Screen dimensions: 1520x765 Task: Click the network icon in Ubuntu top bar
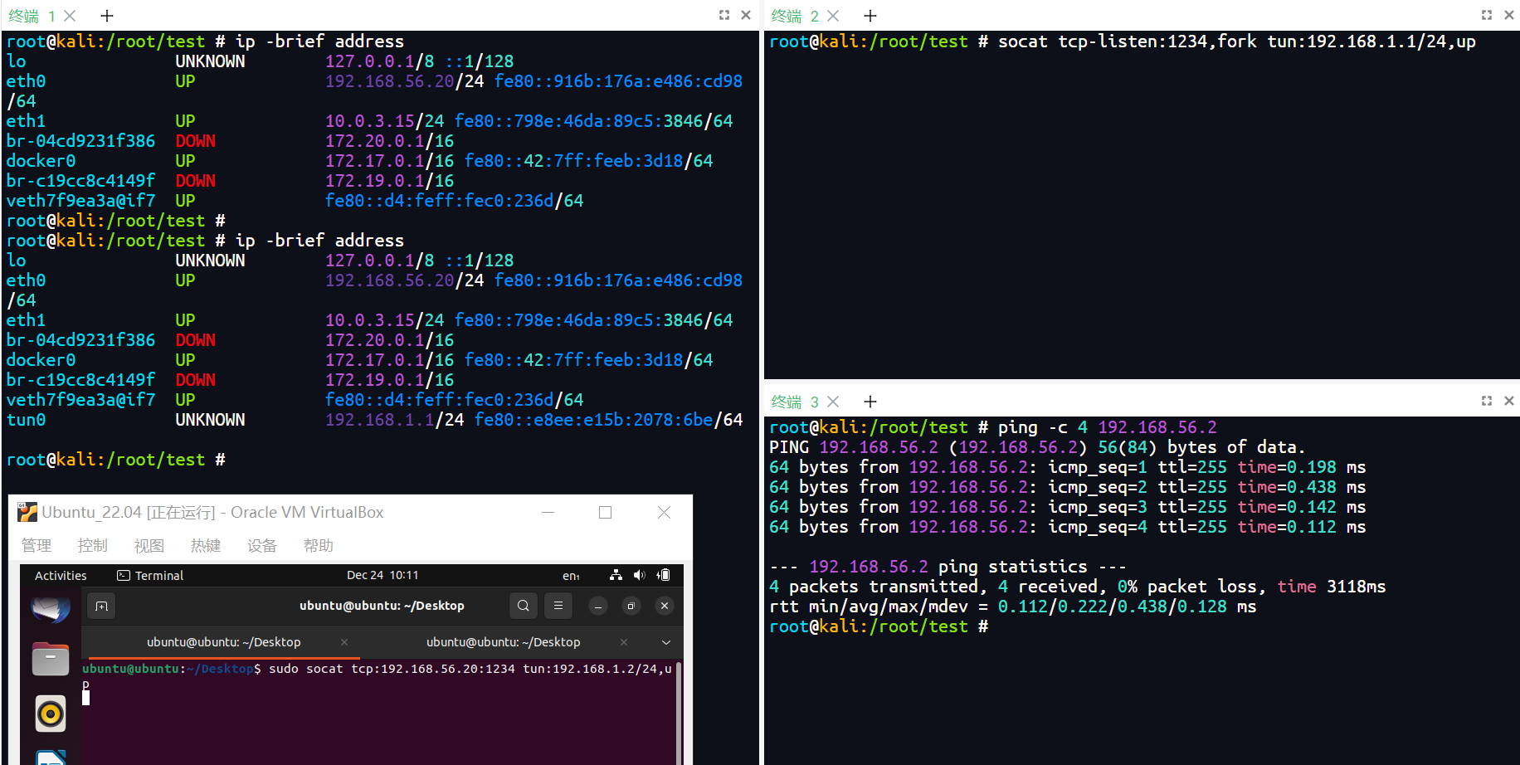[616, 575]
